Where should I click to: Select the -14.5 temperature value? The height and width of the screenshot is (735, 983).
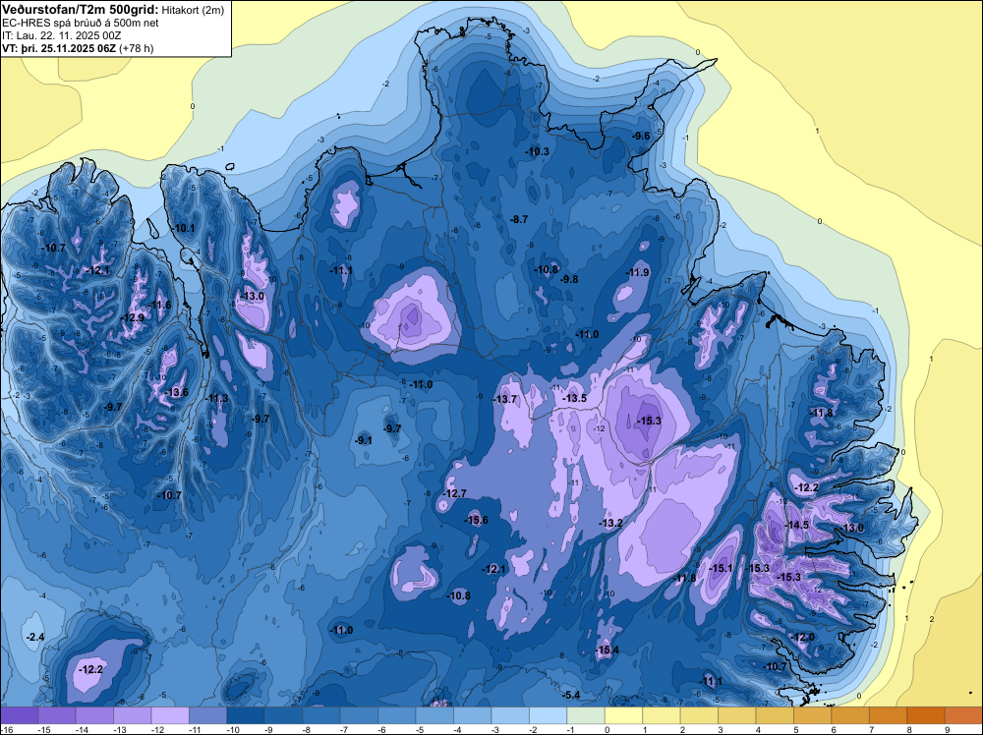(x=797, y=526)
